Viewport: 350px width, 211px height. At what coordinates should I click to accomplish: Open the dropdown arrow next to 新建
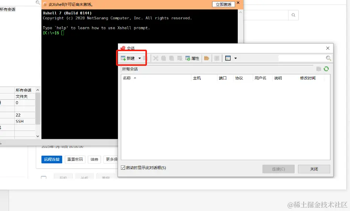pyautogui.click(x=139, y=58)
